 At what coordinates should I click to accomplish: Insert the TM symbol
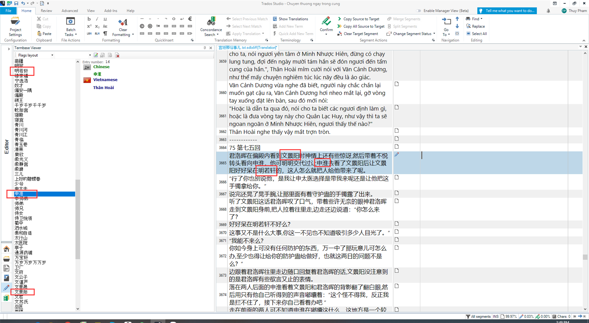point(158,26)
